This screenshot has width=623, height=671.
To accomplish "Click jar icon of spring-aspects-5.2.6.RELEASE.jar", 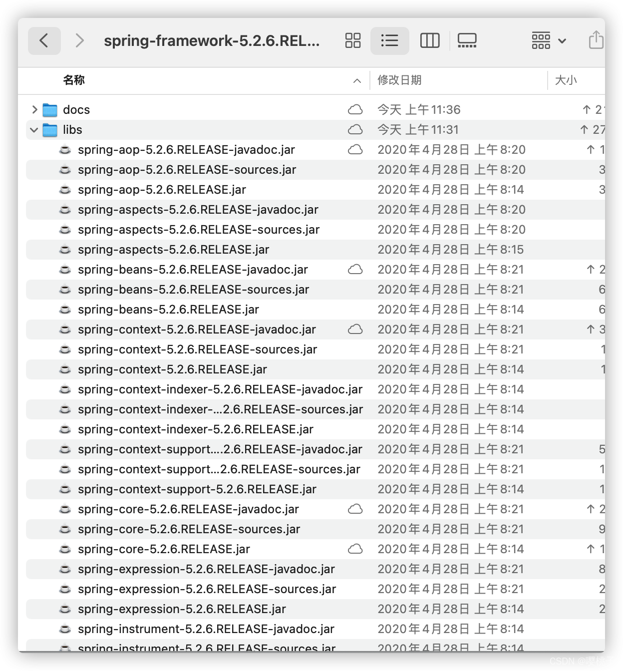I will click(65, 250).
